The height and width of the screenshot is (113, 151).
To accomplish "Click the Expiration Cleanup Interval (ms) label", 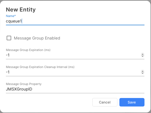I will click(40, 67).
